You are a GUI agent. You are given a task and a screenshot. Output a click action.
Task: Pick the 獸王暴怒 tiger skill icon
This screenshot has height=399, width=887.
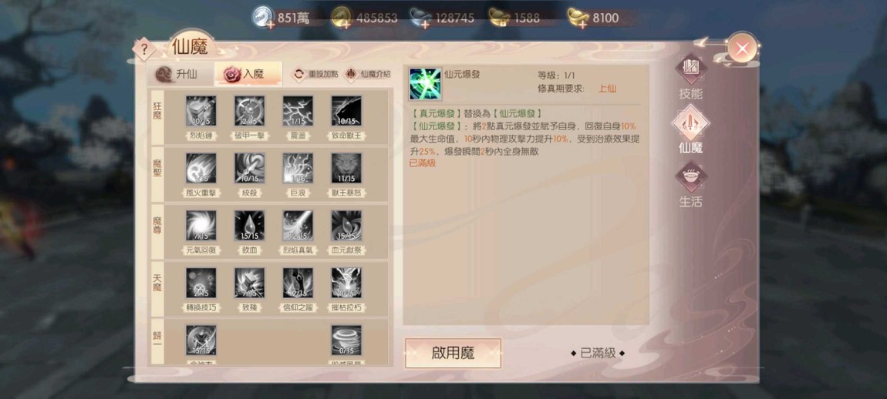pyautogui.click(x=346, y=169)
